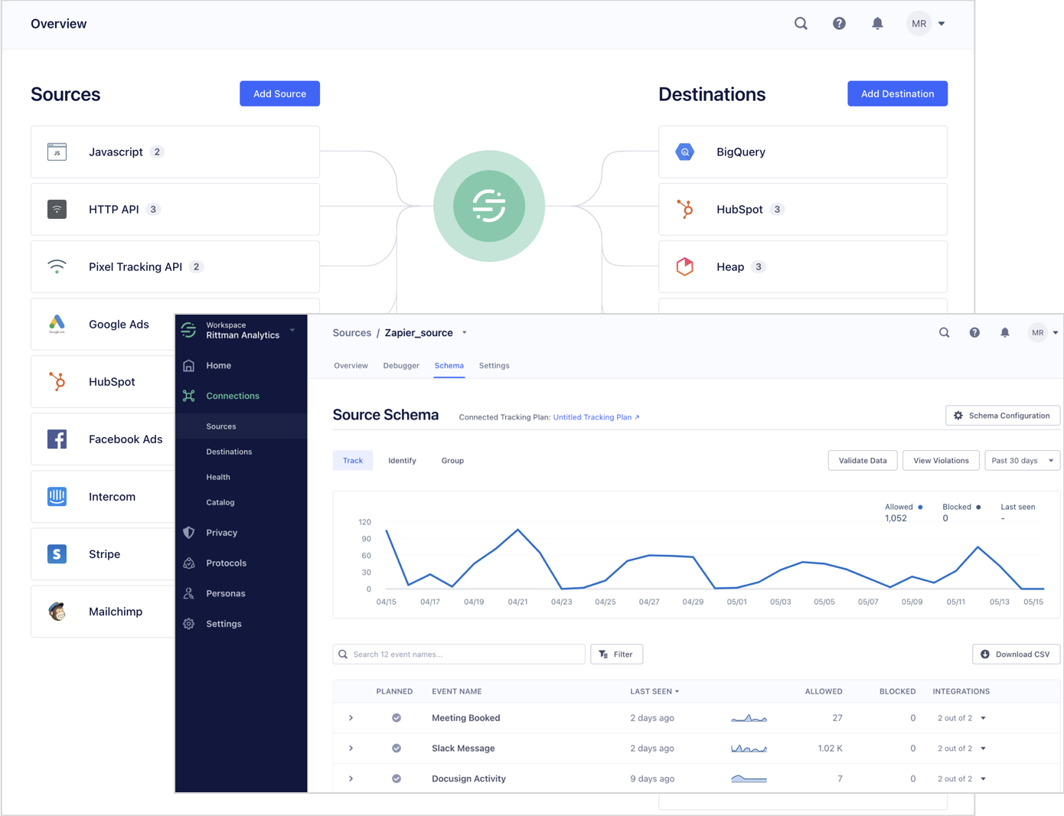Click the search icon in Overview header
1064x816 pixels.
pyautogui.click(x=801, y=24)
